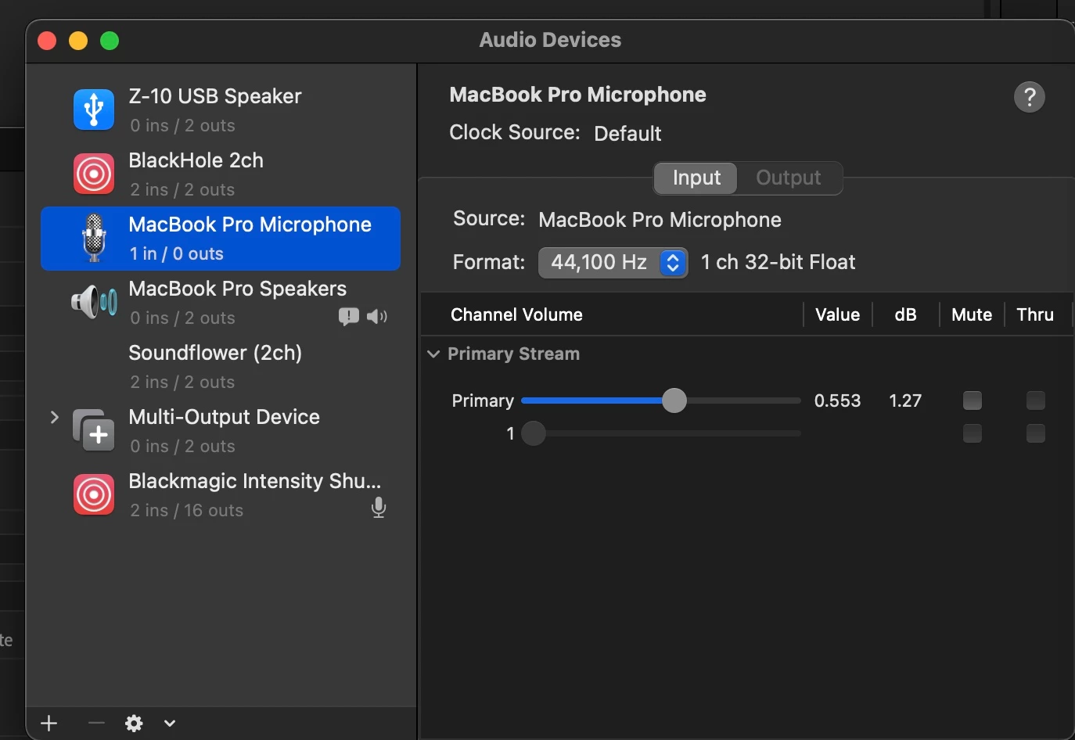This screenshot has height=740, width=1075.
Task: Open the chevron menu beside the gear
Action: (170, 724)
